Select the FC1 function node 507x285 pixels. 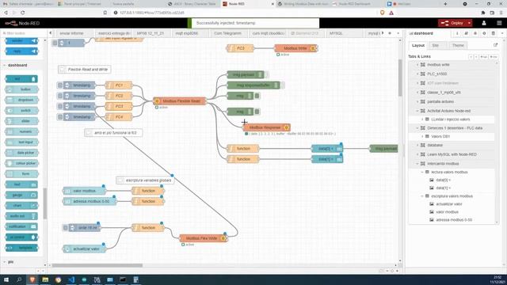119,85
